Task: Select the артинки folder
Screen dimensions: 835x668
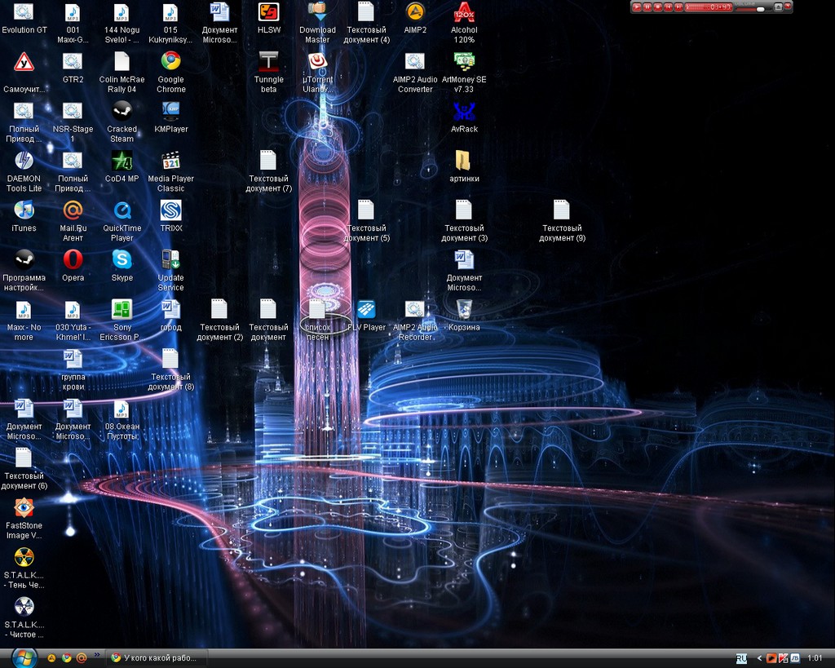Action: pos(464,161)
